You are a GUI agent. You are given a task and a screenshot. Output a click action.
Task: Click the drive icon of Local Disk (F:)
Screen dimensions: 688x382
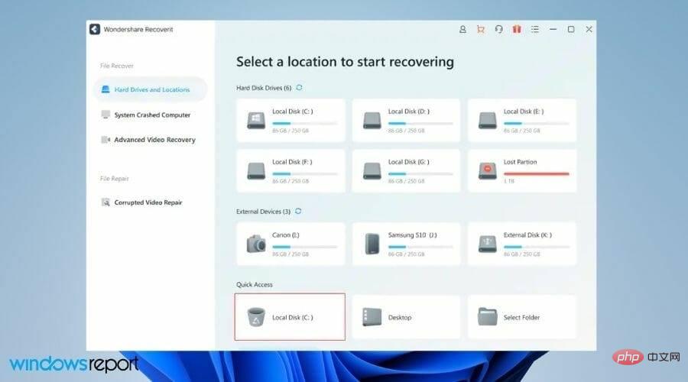point(256,170)
